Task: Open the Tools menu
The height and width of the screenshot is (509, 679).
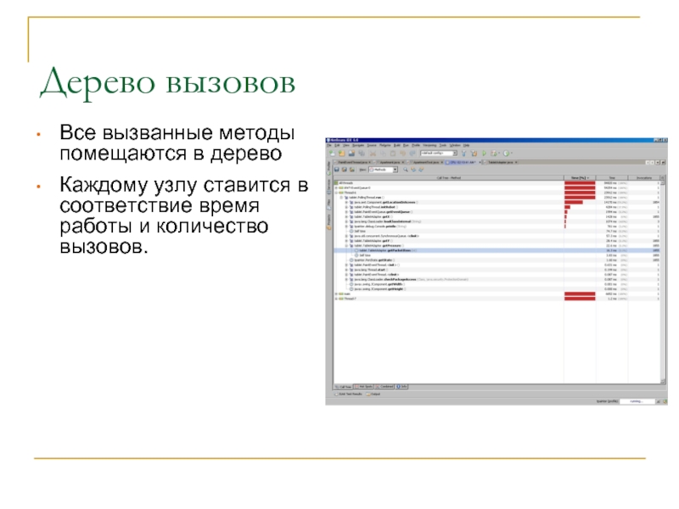Action: pos(442,145)
